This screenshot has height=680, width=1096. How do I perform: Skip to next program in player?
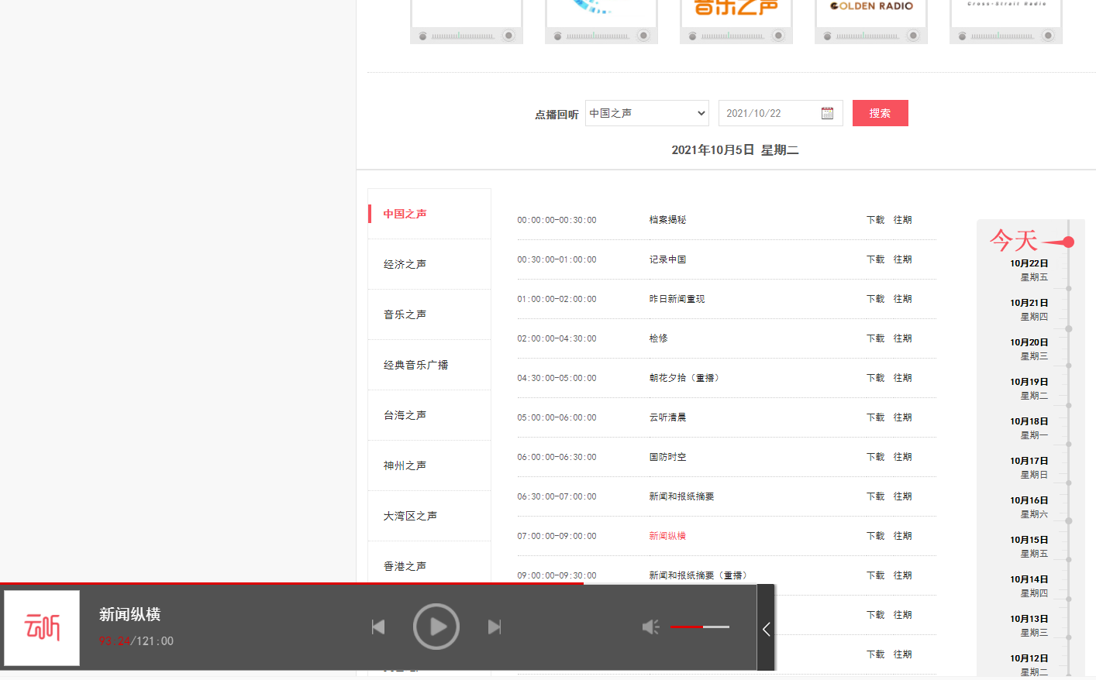click(x=495, y=627)
